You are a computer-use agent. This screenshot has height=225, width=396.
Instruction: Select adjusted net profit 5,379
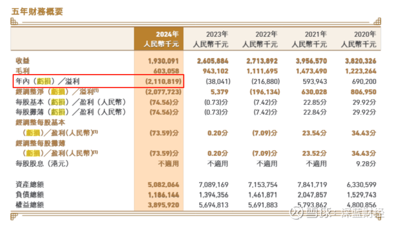pyautogui.click(x=220, y=92)
